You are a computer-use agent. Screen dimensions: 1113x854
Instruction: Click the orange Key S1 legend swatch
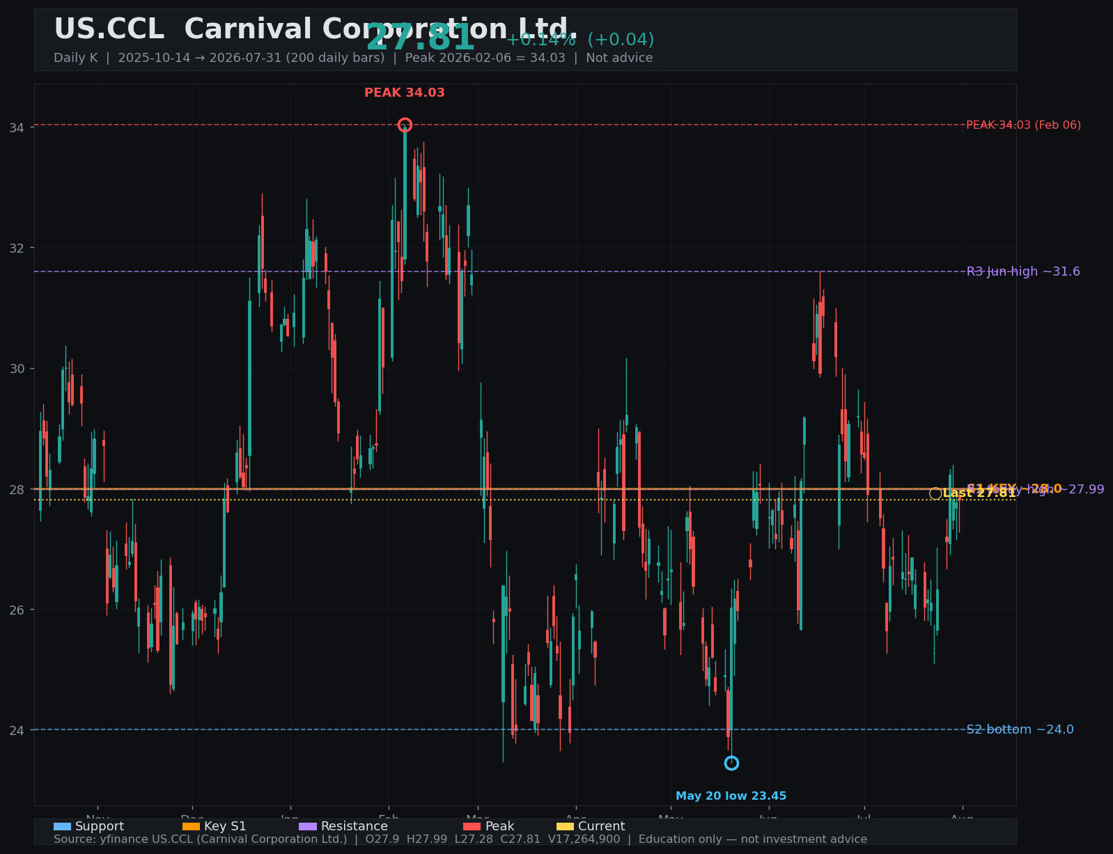pyautogui.click(x=191, y=826)
